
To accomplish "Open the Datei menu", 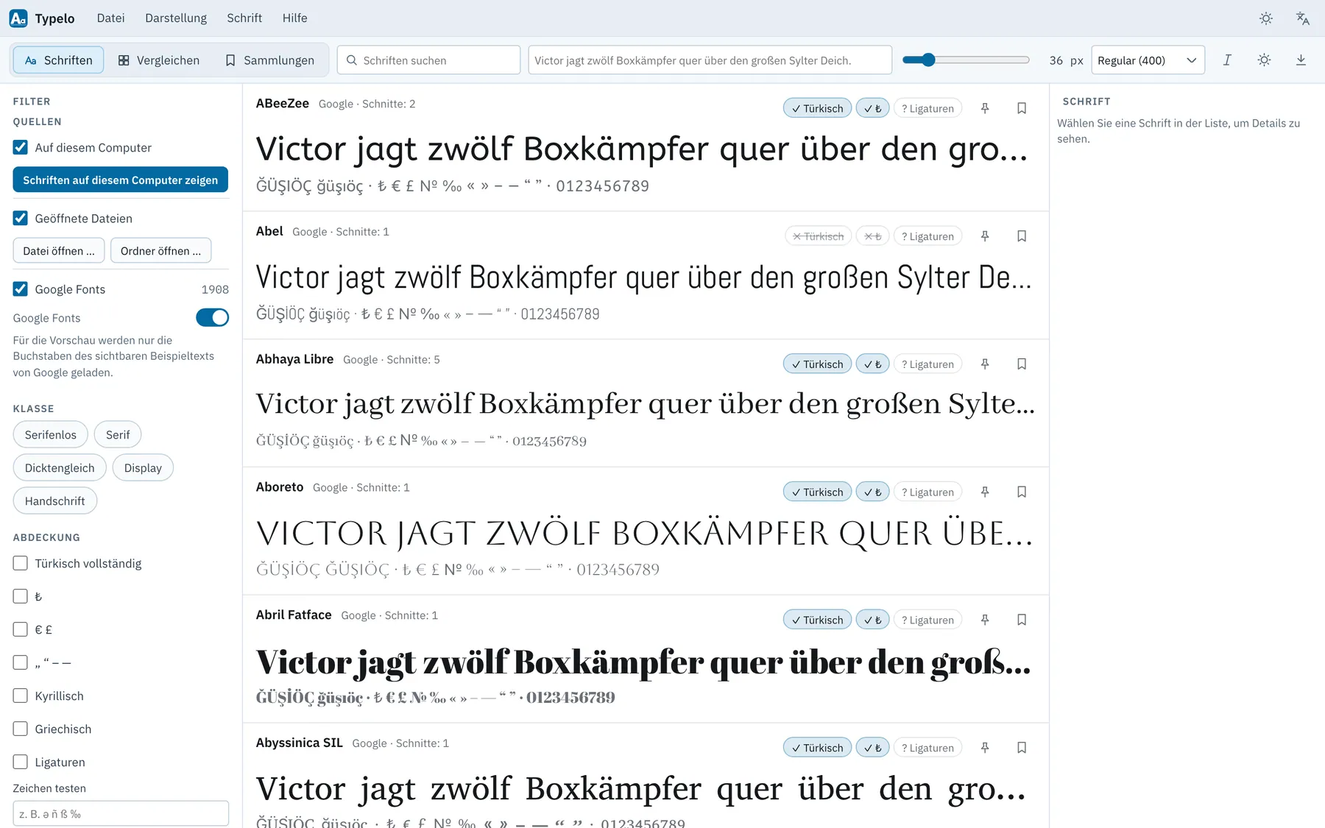I will 110,18.
